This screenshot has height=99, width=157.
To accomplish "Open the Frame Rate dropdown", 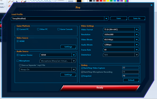I will point(121,50).
